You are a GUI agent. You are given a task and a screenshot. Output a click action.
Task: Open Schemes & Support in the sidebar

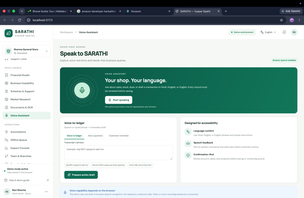coord(26,91)
